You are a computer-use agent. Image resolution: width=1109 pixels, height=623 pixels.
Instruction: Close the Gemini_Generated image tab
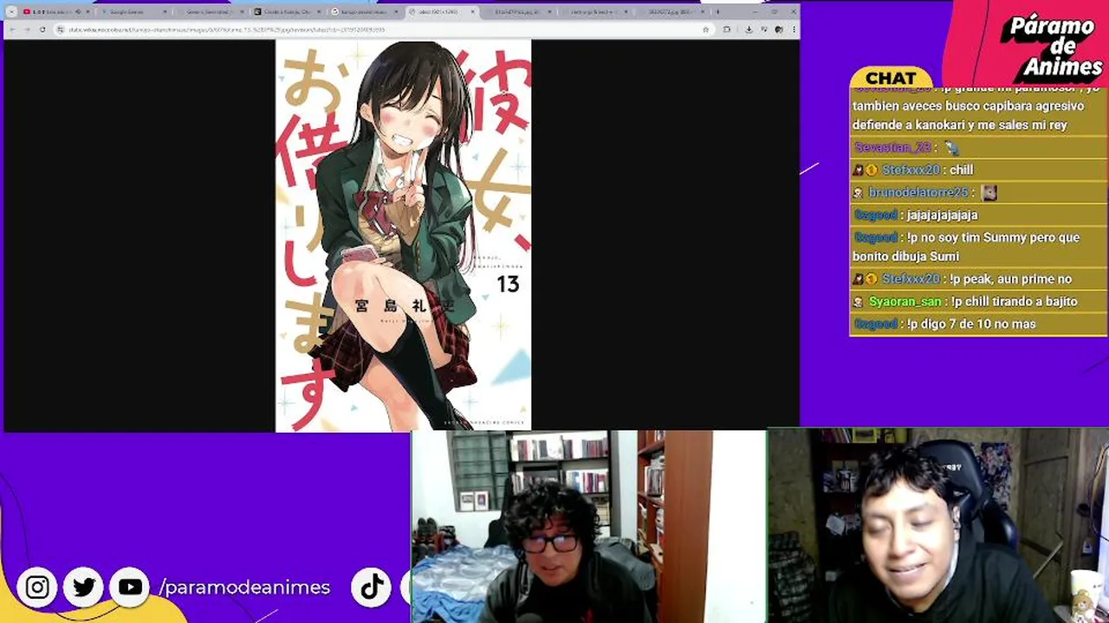point(243,12)
